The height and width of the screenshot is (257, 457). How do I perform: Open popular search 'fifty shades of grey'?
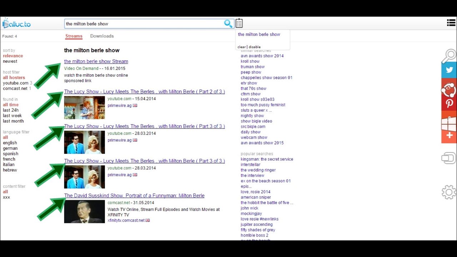[258, 230]
